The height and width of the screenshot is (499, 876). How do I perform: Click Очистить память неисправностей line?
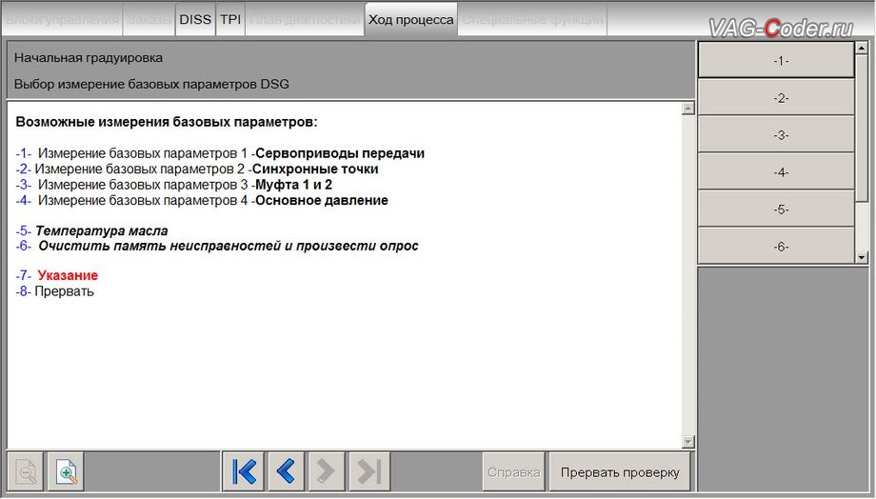(217, 246)
